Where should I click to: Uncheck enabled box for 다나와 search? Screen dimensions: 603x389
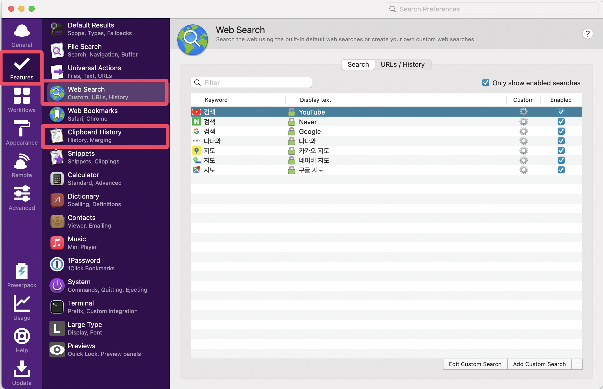coord(561,141)
